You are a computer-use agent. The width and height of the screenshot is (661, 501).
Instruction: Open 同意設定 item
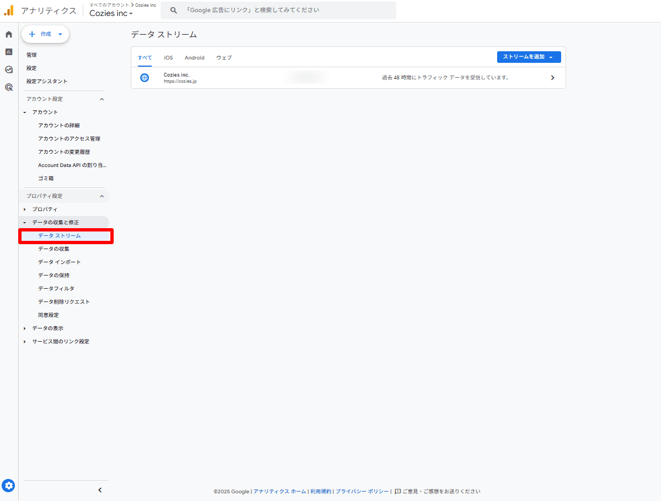click(x=49, y=315)
